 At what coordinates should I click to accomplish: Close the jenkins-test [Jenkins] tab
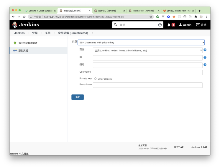point(159,11)
